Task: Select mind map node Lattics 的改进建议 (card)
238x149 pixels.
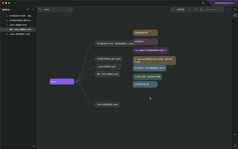Action: [x=107, y=105]
